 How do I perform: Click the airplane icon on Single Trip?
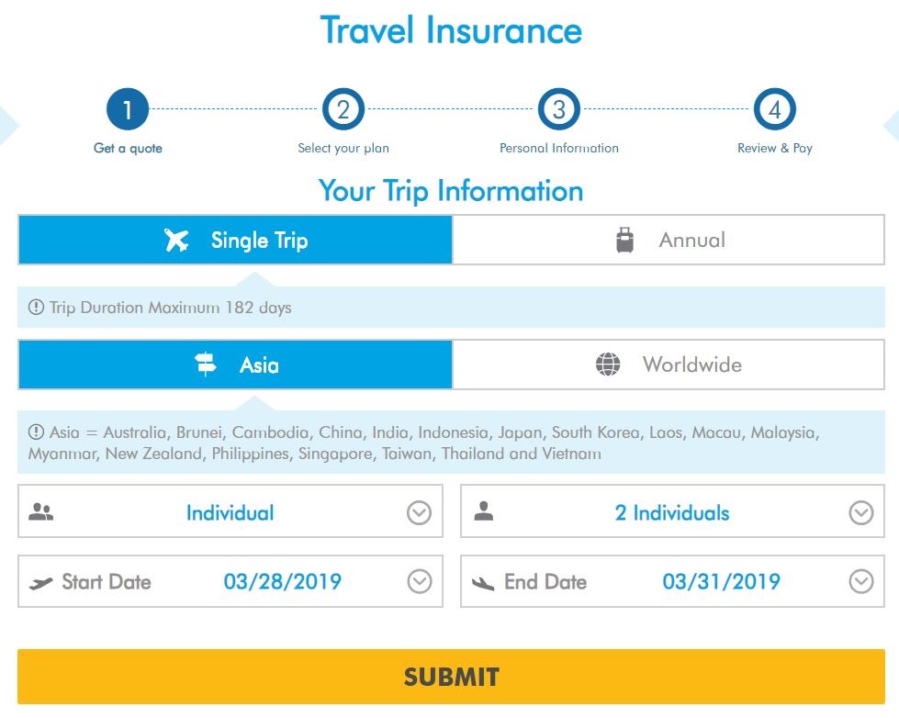point(176,241)
